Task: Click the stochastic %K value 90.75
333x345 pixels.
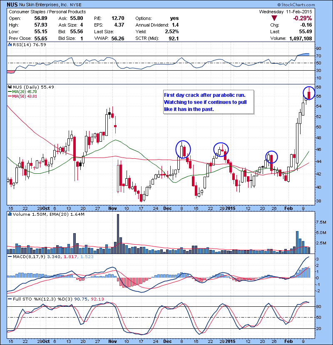Action: (81, 299)
